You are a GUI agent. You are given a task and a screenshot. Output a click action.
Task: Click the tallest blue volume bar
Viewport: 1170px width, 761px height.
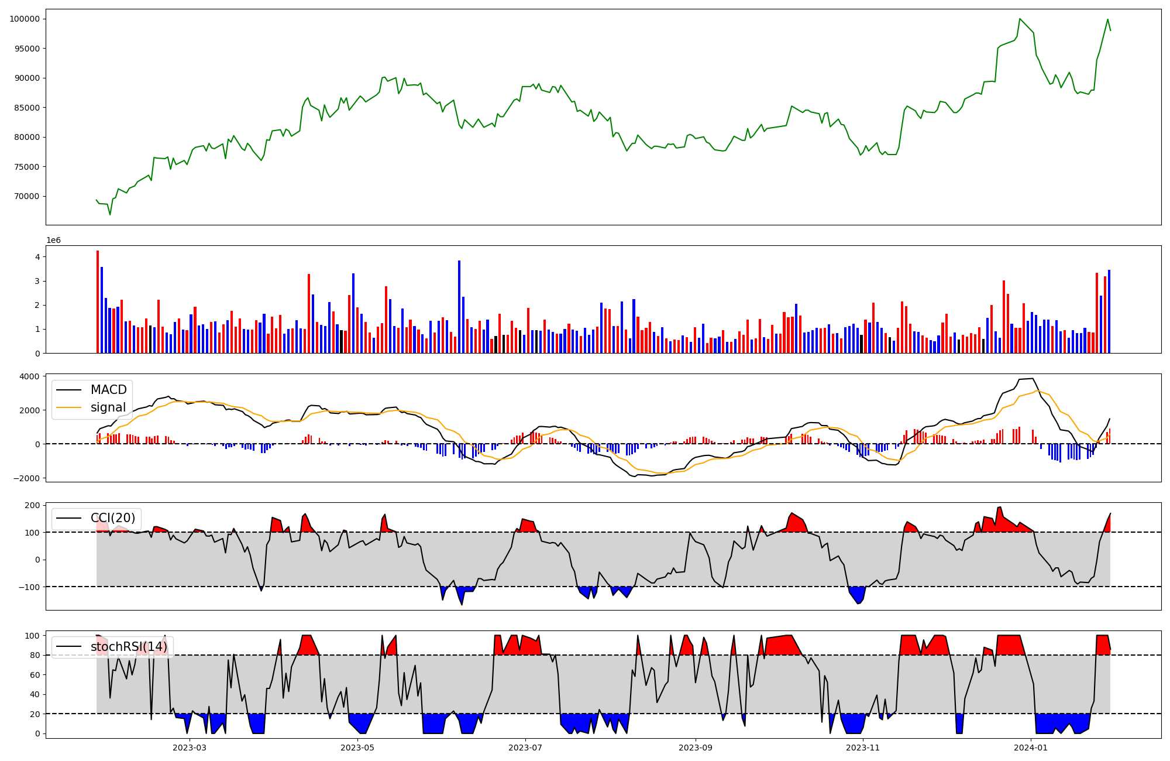tap(459, 307)
